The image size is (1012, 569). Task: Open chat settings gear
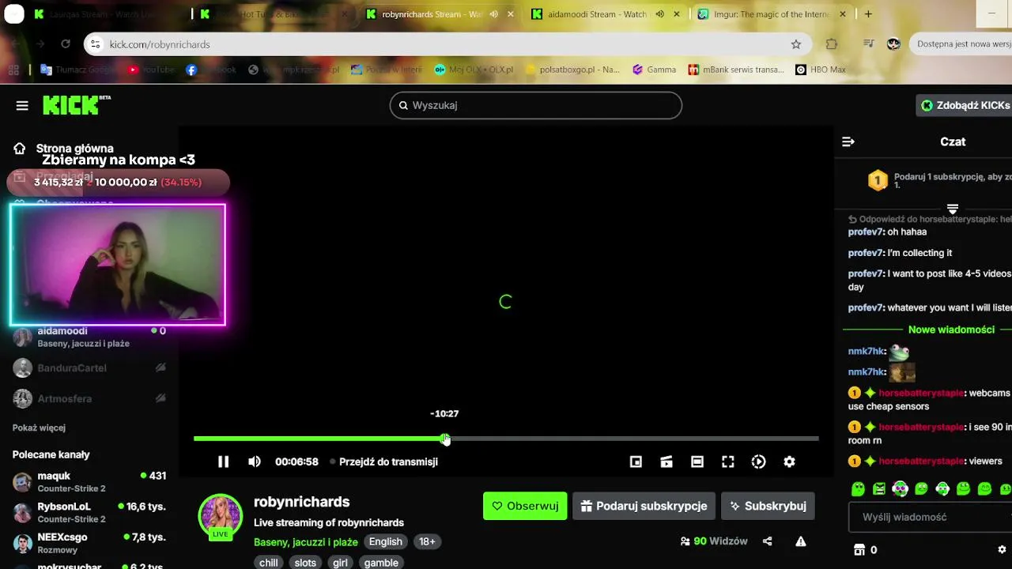1002,549
